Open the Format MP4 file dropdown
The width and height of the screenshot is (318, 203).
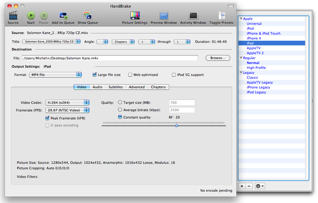pyautogui.click(x=55, y=75)
